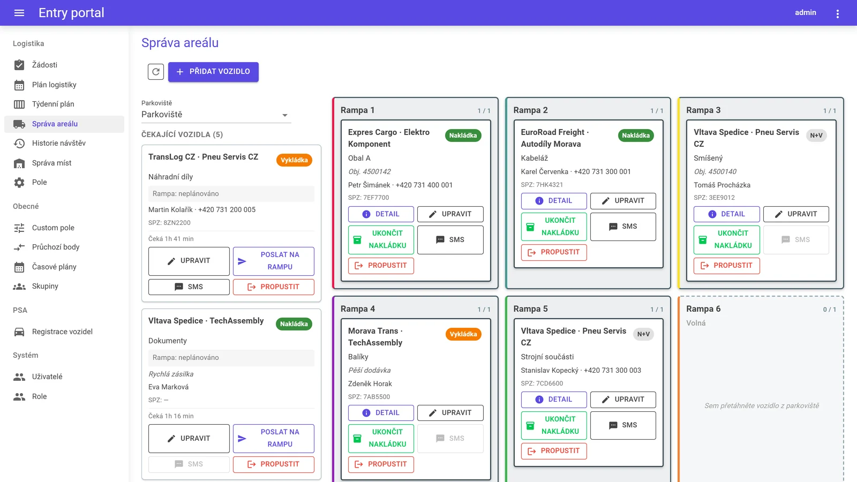Click the Plán logistiky calendar icon

point(19,85)
